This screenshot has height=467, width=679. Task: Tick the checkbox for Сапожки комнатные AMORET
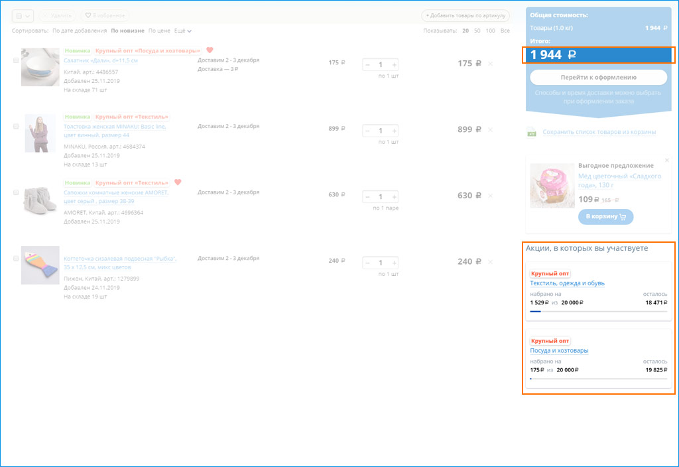pyautogui.click(x=16, y=192)
